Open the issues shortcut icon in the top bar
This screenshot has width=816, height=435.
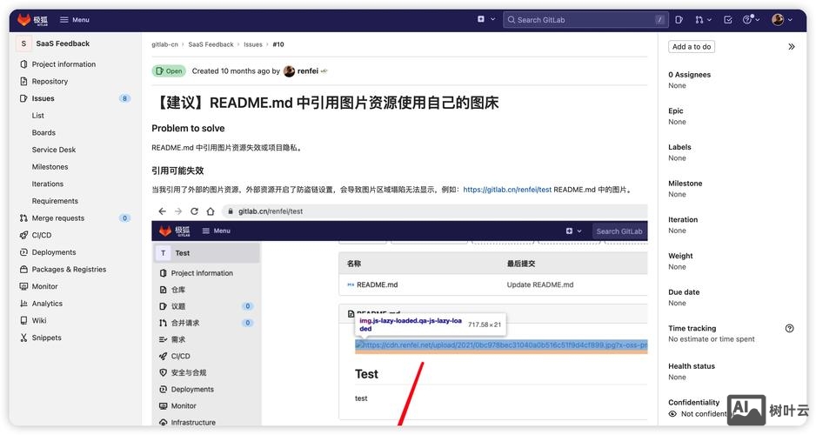click(679, 20)
